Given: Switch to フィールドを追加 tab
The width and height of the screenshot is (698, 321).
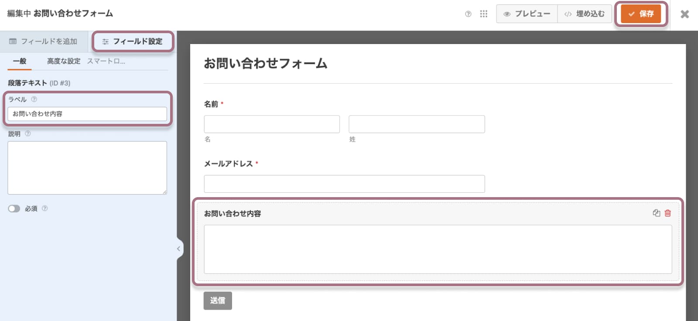Looking at the screenshot, I should tap(44, 41).
